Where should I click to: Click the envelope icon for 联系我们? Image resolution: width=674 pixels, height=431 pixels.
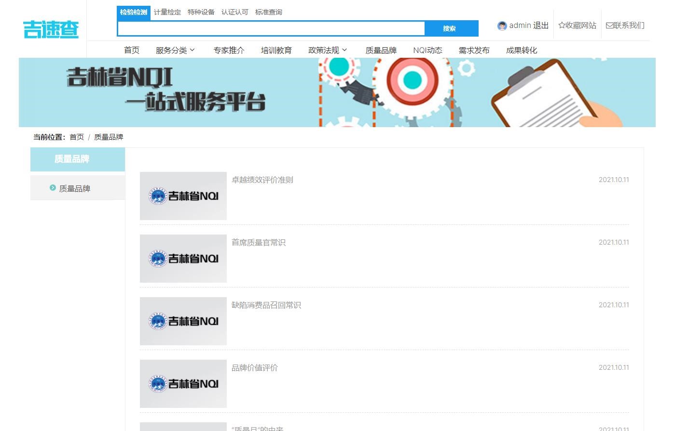point(609,26)
